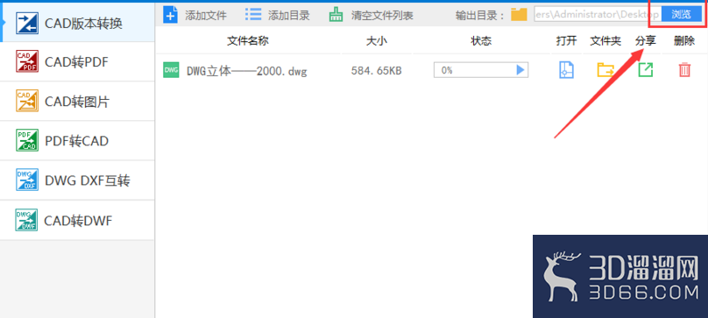Click the teal DWG to DWF icon

click(x=26, y=220)
